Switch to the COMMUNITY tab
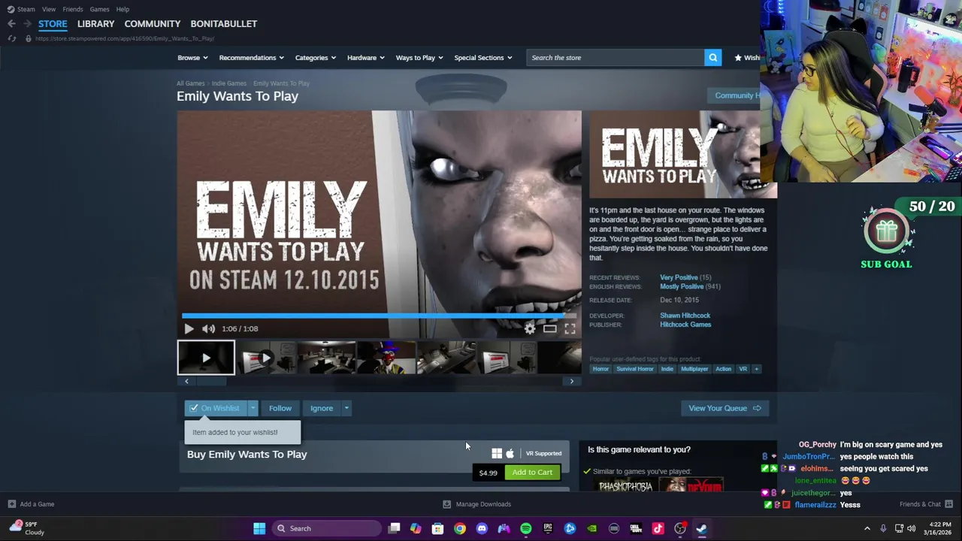 click(x=153, y=24)
